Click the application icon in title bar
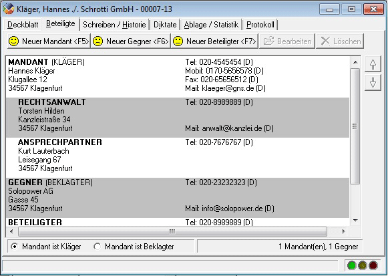 pyautogui.click(x=9, y=9)
